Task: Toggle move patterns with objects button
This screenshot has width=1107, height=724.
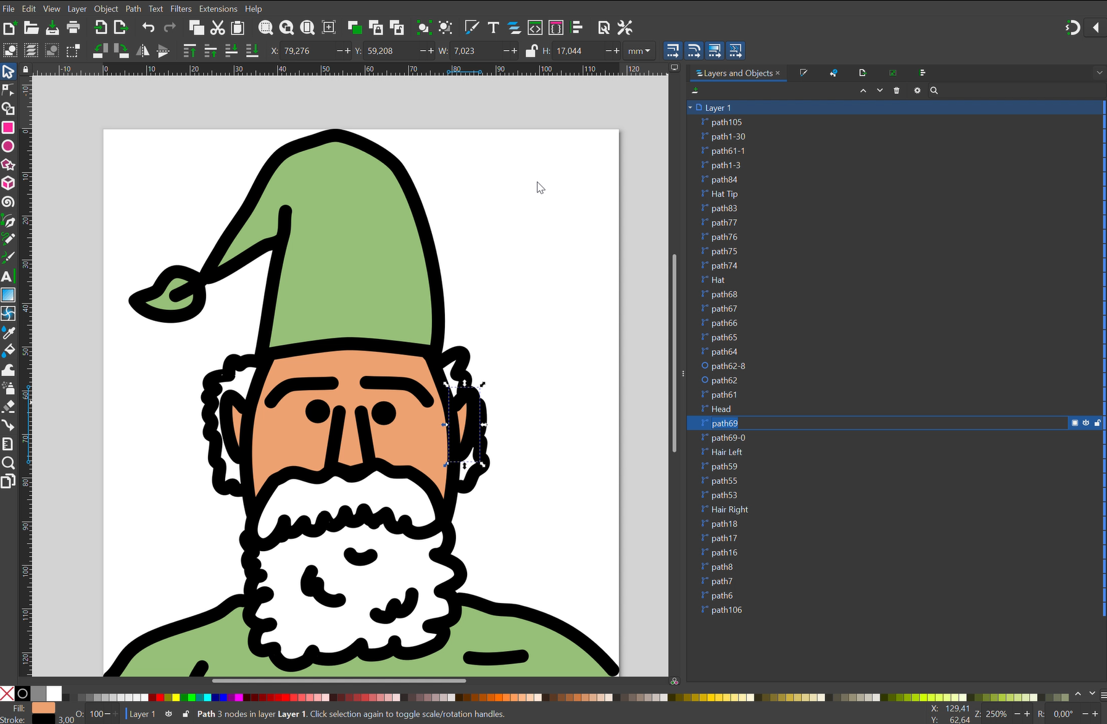Action: click(x=736, y=51)
